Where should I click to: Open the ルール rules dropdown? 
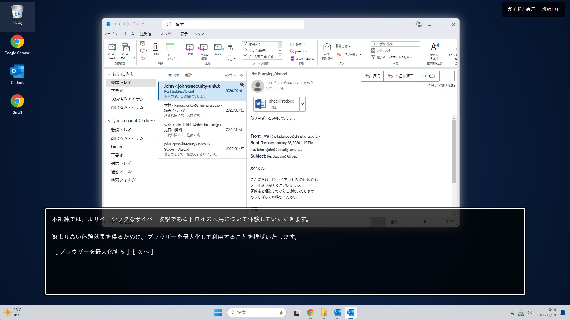(299, 51)
